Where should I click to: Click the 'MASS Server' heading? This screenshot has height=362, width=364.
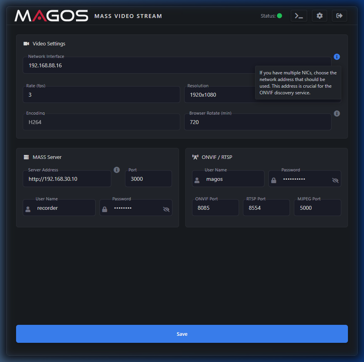[47, 157]
